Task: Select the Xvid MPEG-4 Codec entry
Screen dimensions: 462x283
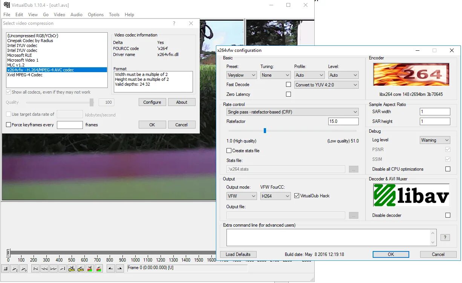Action: point(57,75)
